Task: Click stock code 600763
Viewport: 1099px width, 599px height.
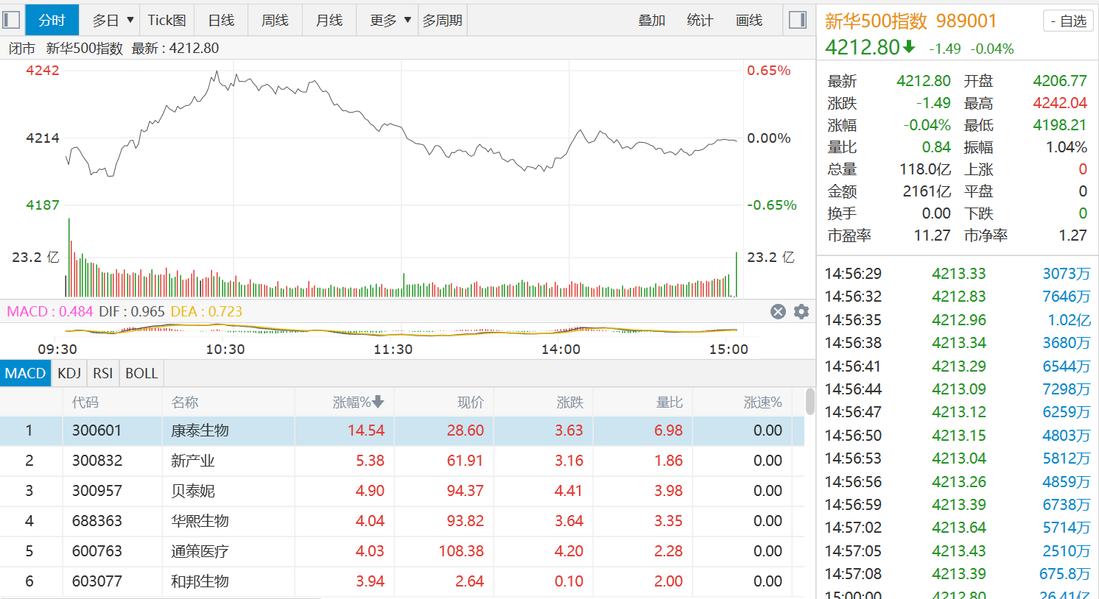Action: [96, 551]
